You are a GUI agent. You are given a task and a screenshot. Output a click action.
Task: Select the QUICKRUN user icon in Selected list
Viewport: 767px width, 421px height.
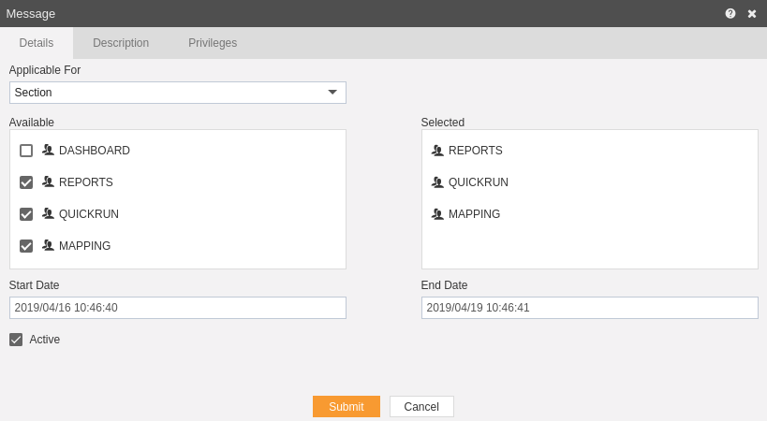(x=437, y=181)
